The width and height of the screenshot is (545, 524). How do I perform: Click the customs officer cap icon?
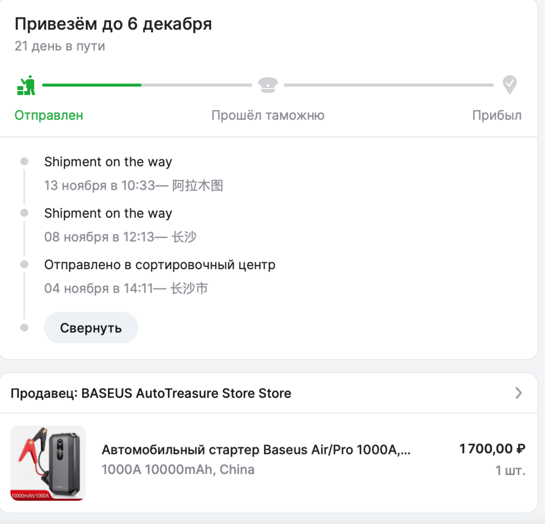pos(268,85)
